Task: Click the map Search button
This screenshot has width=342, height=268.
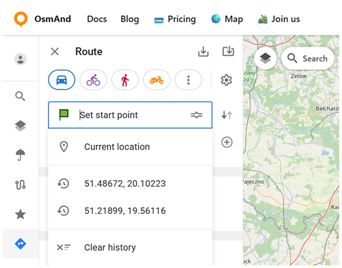Action: click(307, 59)
